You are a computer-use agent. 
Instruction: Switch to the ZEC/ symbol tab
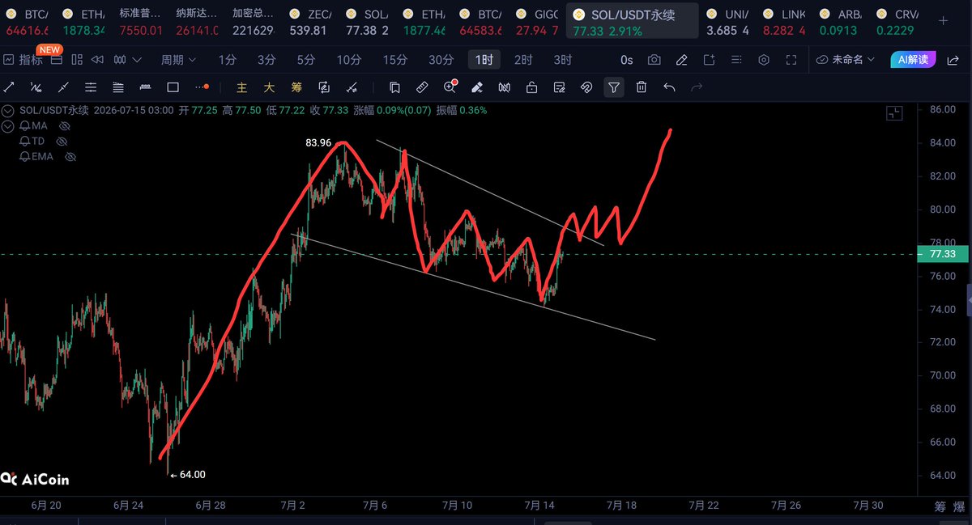(x=308, y=23)
